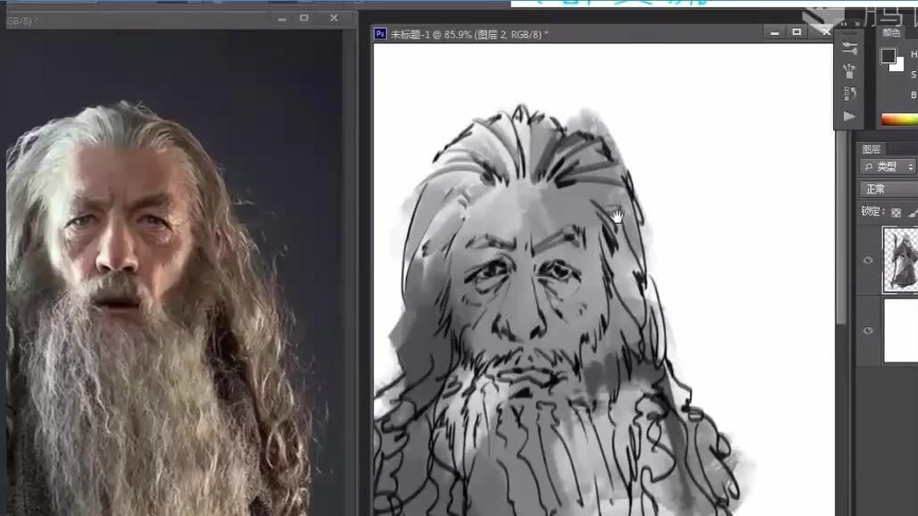This screenshot has width=918, height=516.
Task: Open the Brush Presets panel icon
Action: pos(850,70)
